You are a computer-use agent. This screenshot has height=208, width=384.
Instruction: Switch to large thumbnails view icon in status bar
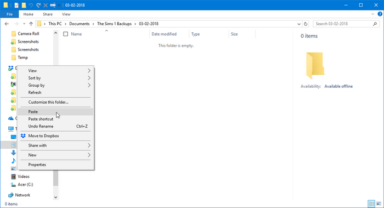pos(379,204)
